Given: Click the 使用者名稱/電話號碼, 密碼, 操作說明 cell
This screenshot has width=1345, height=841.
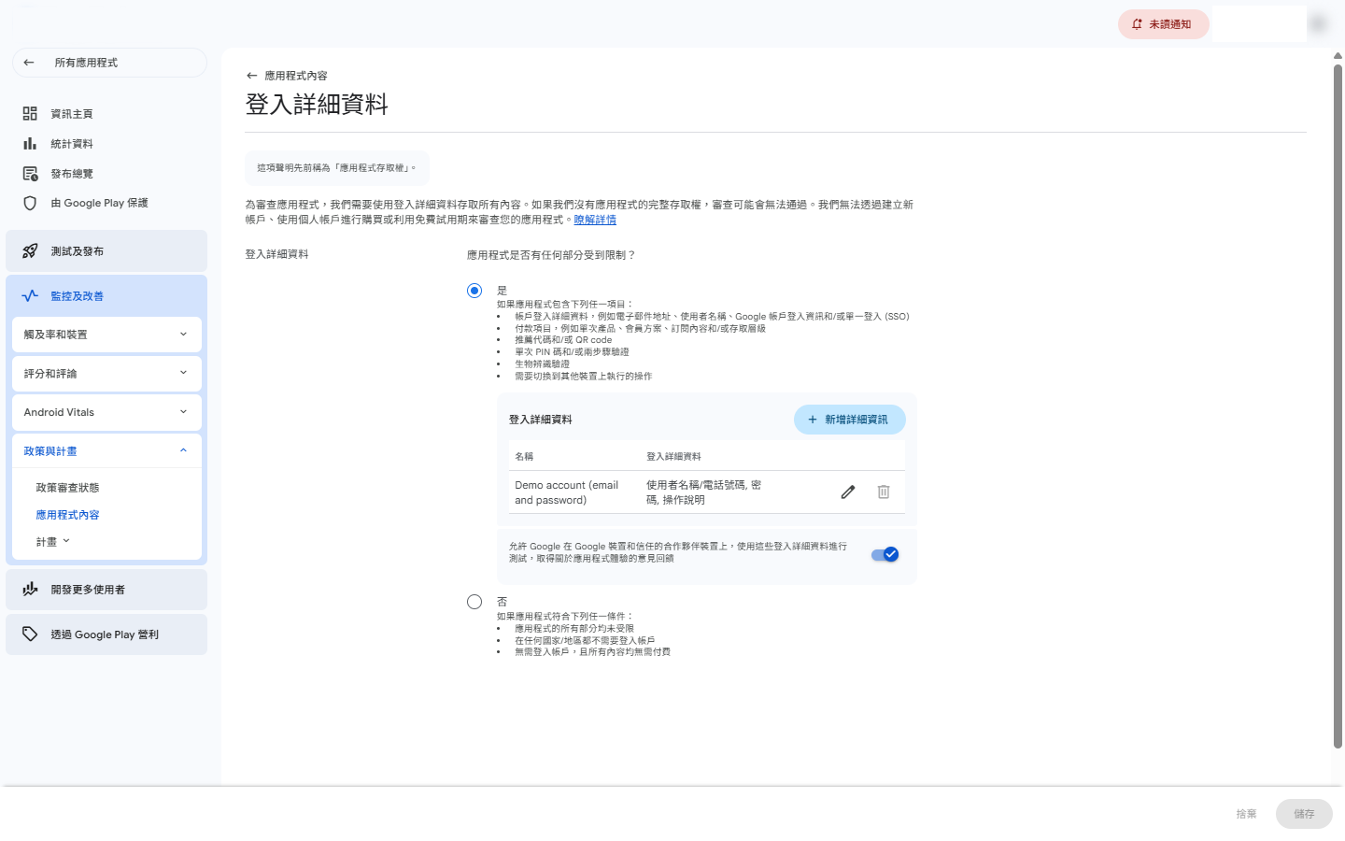Looking at the screenshot, I should click(x=704, y=492).
